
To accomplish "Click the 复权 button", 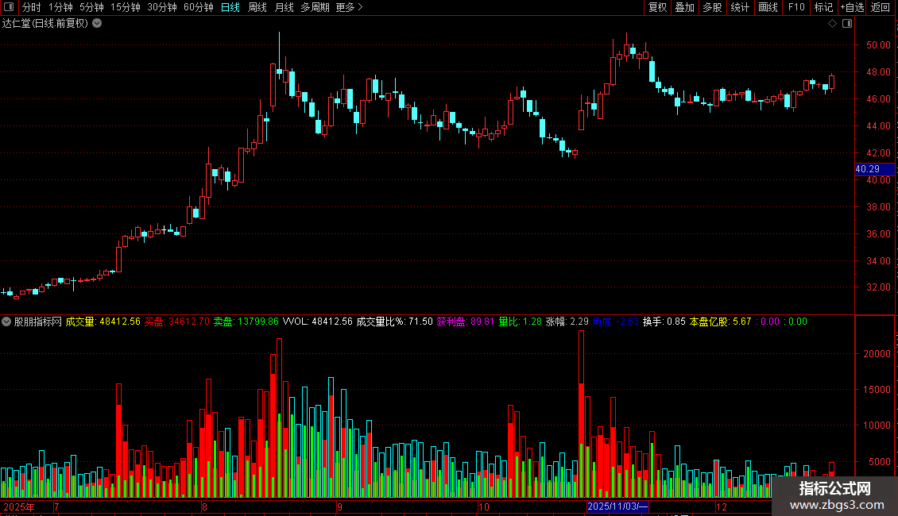I will pyautogui.click(x=657, y=7).
